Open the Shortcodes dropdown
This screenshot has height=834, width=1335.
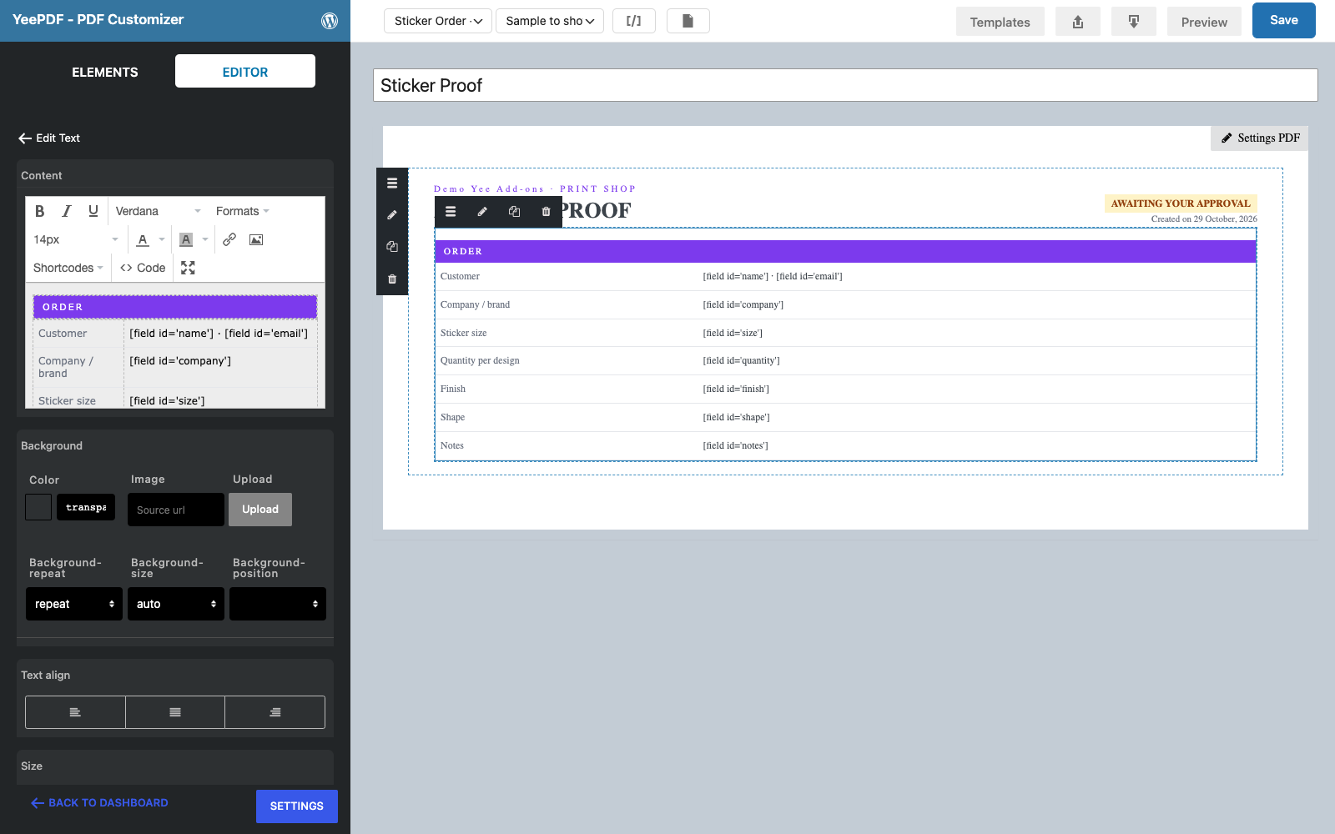68,268
